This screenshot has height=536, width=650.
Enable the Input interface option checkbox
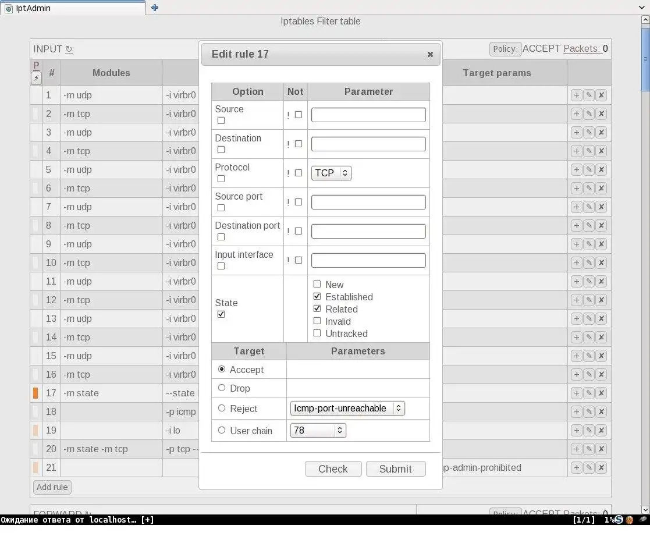(221, 266)
